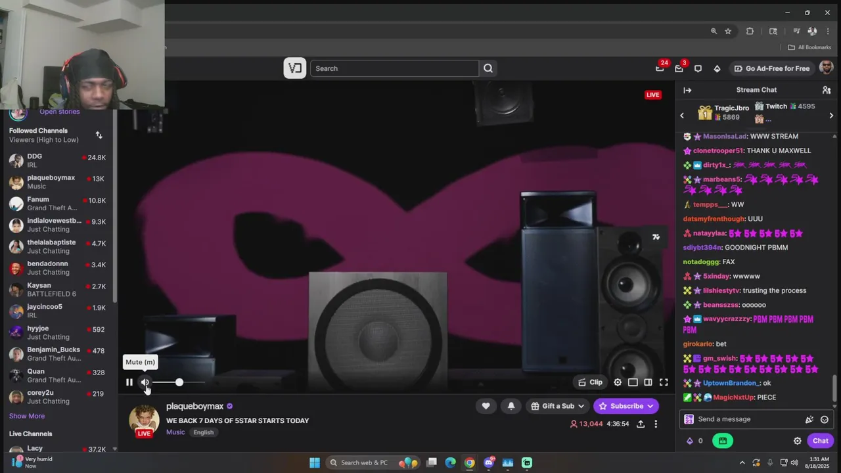Screen dimensions: 841x473
Task: Open Discord from the taskbar
Action: pyautogui.click(x=489, y=462)
